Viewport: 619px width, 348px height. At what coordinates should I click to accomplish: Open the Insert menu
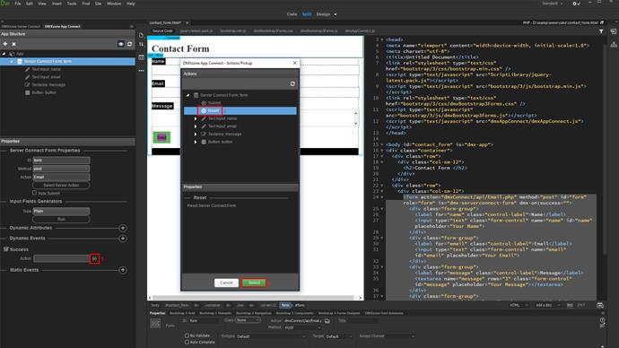point(57,4)
